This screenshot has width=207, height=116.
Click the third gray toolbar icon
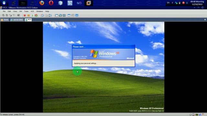(x=10, y=15)
